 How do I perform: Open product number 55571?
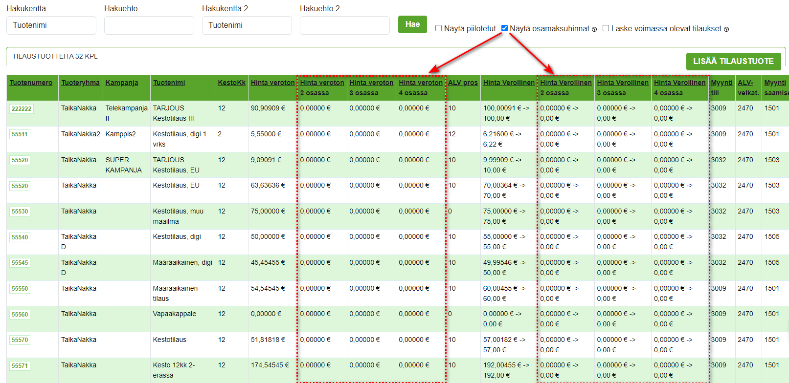[20, 366]
